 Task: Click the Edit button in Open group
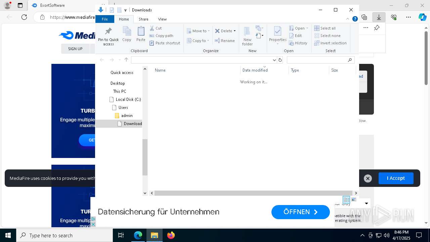pyautogui.click(x=295, y=36)
